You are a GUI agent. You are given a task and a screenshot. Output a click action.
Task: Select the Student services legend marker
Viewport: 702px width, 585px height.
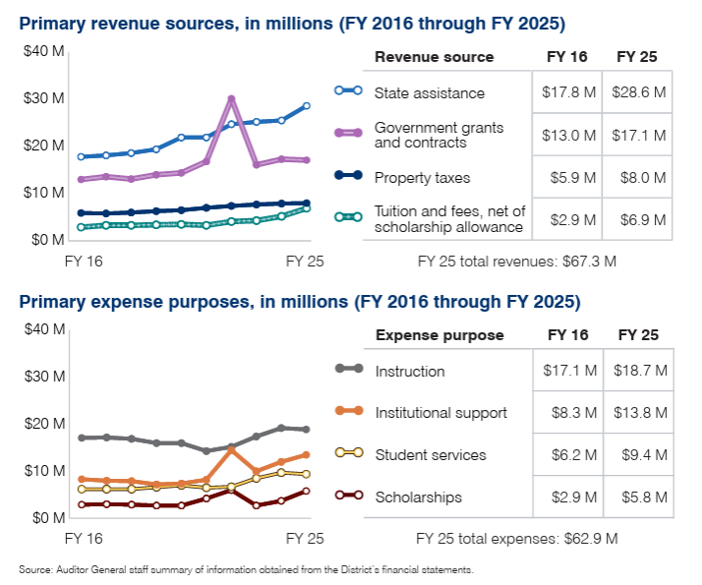(349, 453)
